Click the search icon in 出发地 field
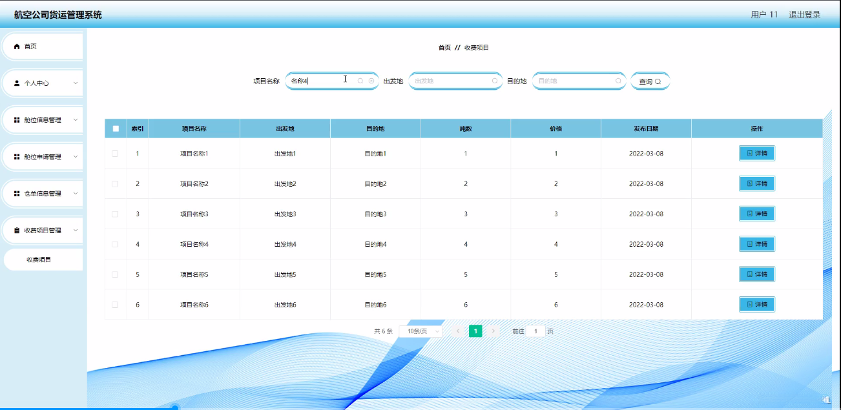Screen dimensions: 841x410 (x=495, y=81)
